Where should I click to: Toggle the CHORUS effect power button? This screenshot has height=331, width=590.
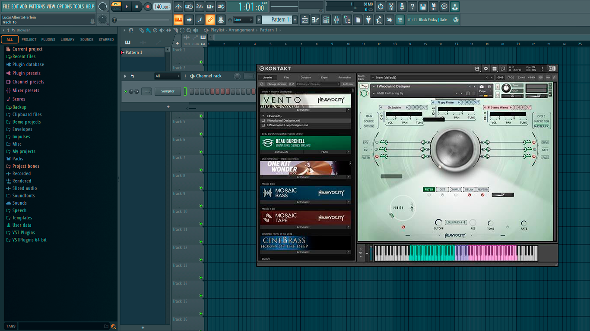[456, 195]
